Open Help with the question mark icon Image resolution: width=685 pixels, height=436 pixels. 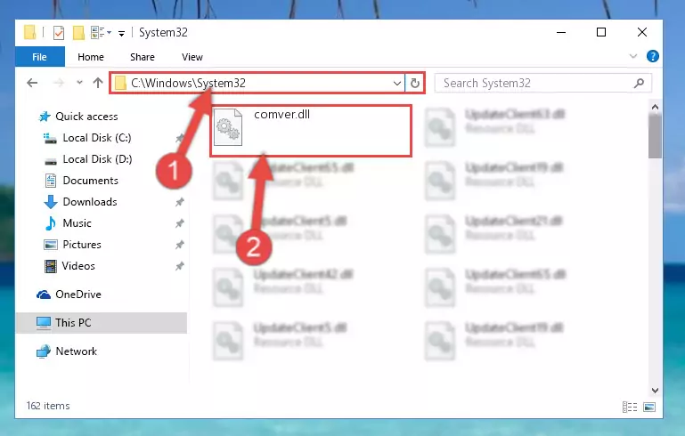coord(652,56)
